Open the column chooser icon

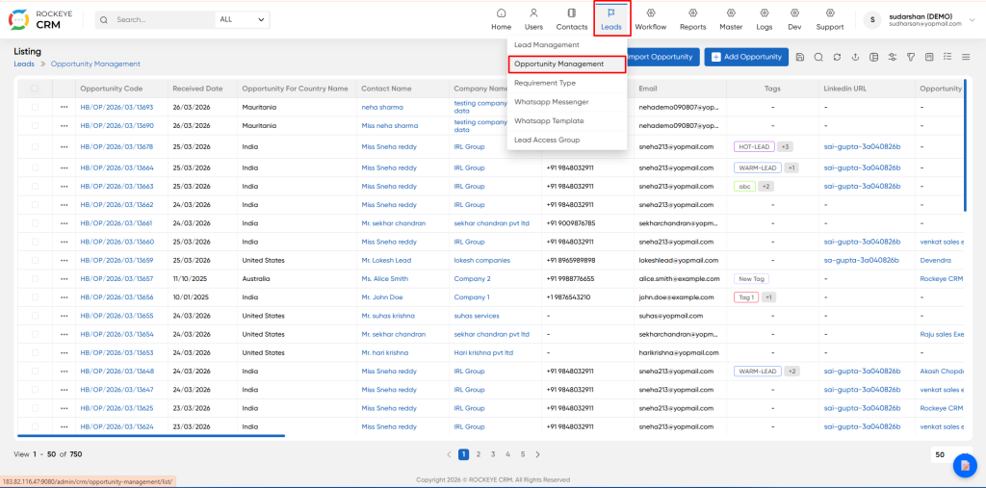873,57
